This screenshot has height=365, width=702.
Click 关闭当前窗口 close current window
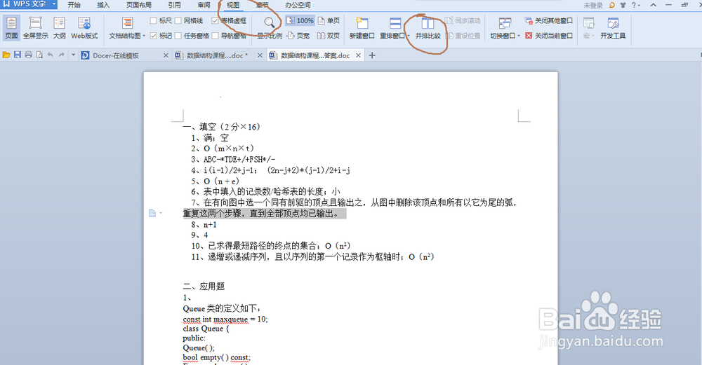coord(549,35)
